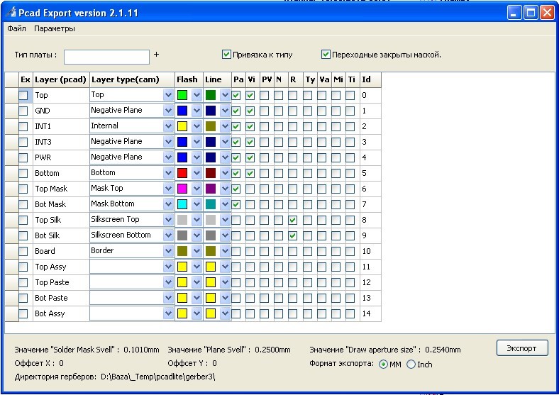559x395 pixels.
Task: Check the Ex box for Top layer
Action: point(23,95)
